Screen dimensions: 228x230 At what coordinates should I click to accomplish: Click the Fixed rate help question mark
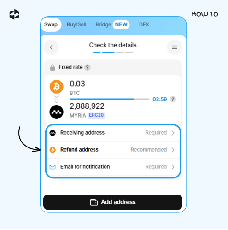point(87,67)
